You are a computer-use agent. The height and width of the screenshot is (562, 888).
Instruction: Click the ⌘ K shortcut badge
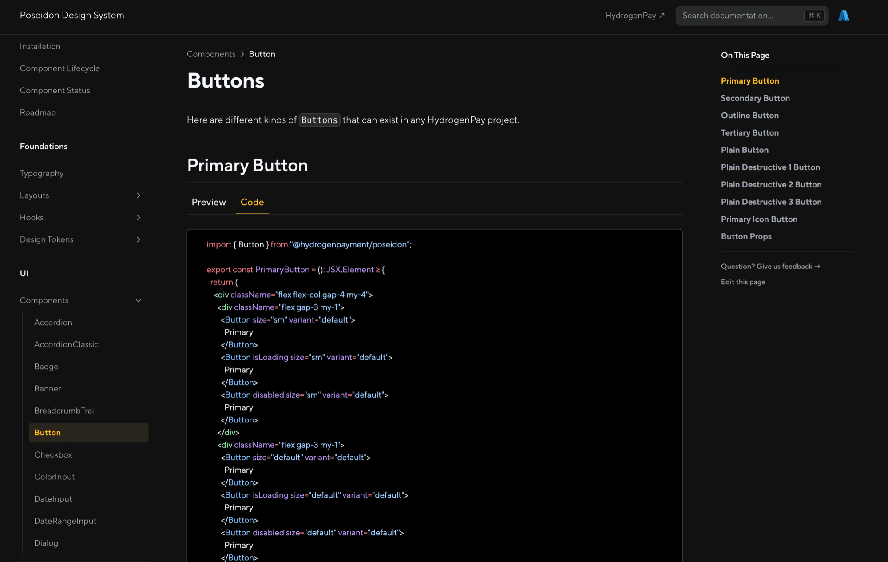814,16
